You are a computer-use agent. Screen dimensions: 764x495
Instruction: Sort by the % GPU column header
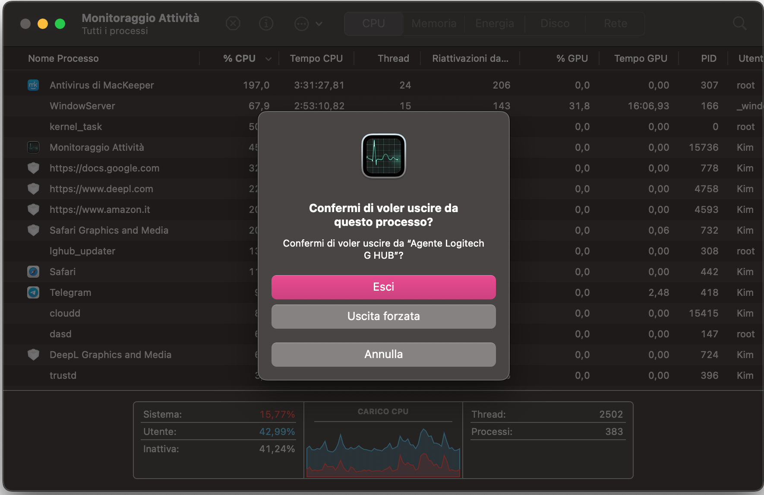572,58
